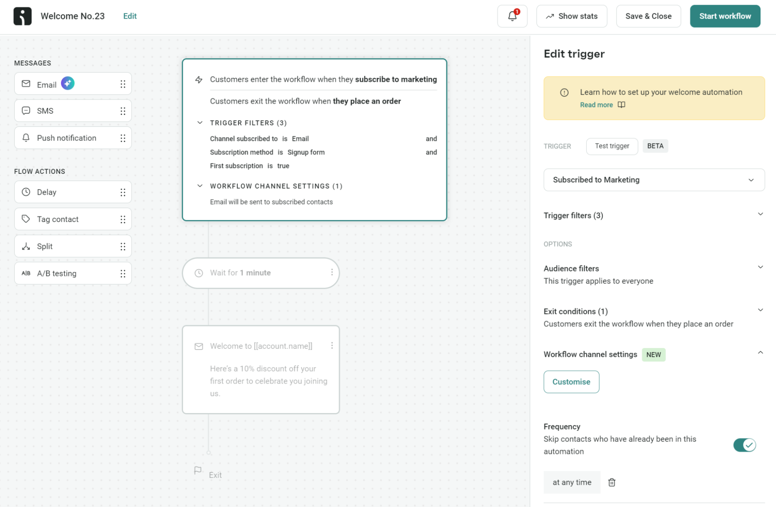Image resolution: width=776 pixels, height=507 pixels.
Task: Click the Split flow action icon
Action: (26, 246)
